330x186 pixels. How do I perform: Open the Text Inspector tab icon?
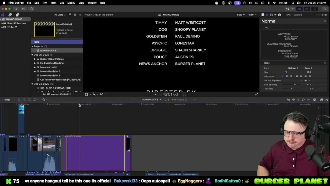(x=263, y=15)
